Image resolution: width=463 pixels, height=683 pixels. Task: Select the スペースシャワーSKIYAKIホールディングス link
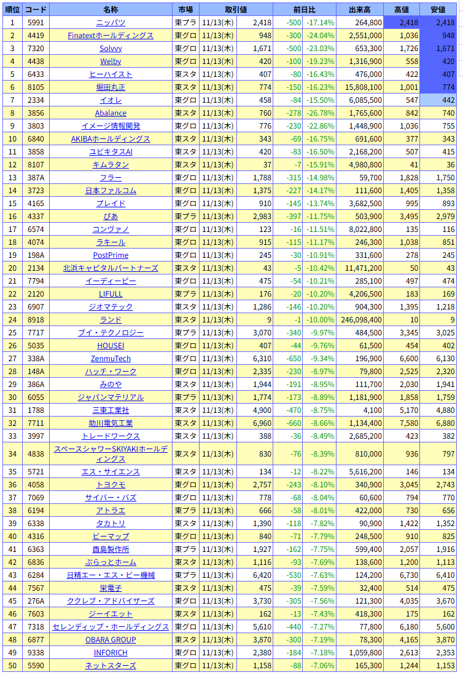111,454
